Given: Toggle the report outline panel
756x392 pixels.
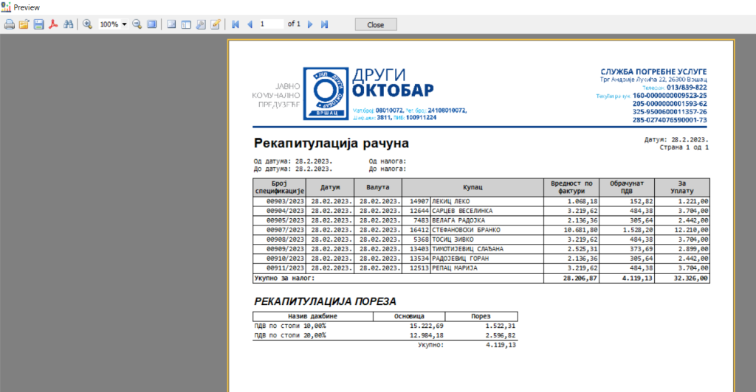Looking at the screenshot, I should [171, 24].
